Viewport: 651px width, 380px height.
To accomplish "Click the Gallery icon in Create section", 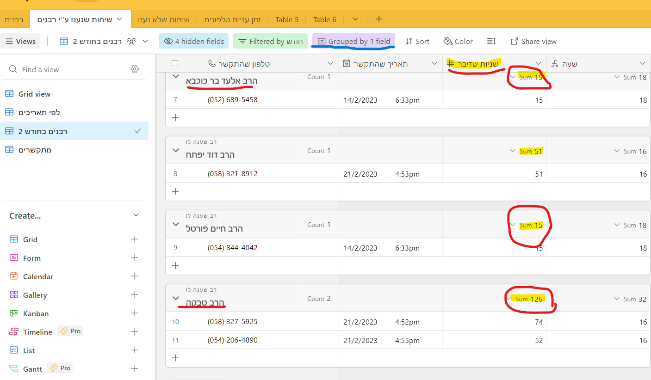I will [x=14, y=295].
